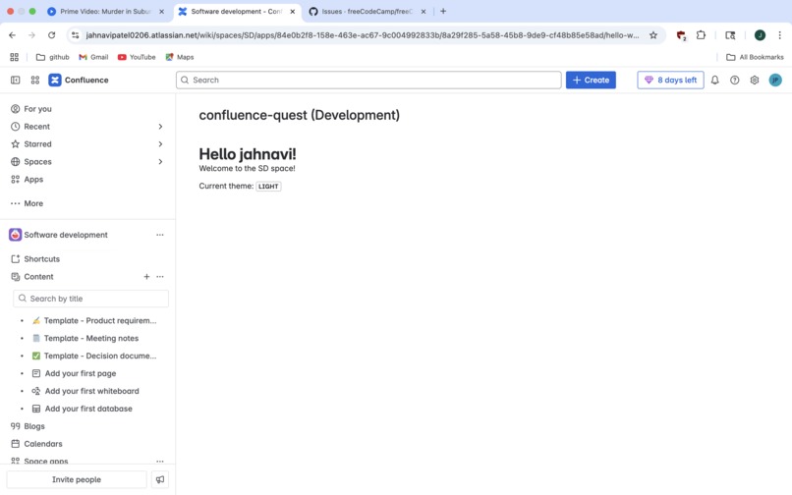792x495 pixels.
Task: Open All Bookmarks folder
Action: click(755, 57)
